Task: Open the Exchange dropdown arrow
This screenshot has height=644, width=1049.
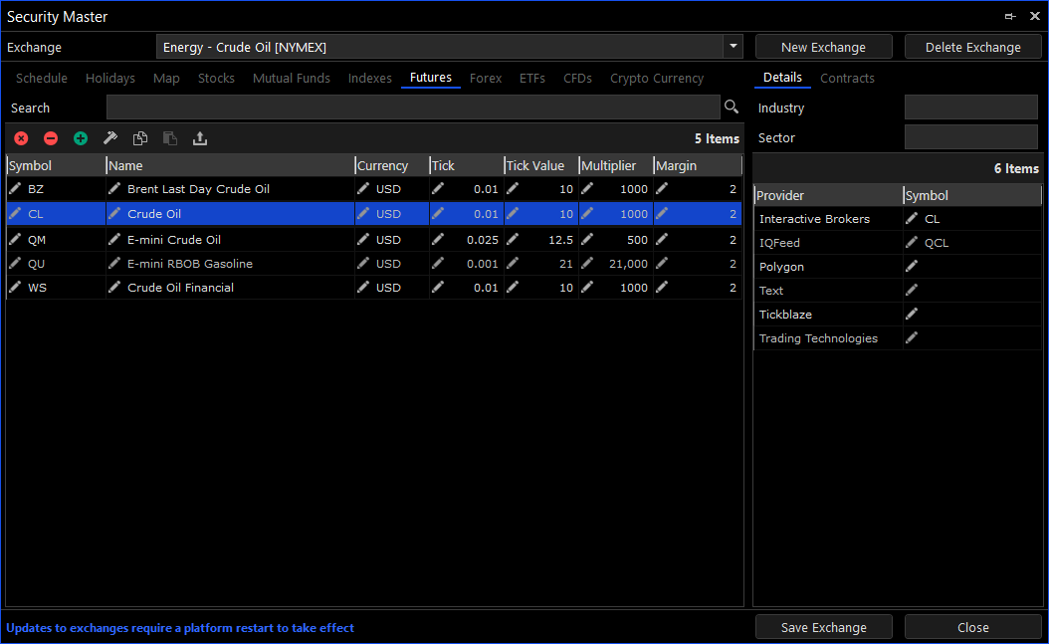Action: click(x=734, y=47)
